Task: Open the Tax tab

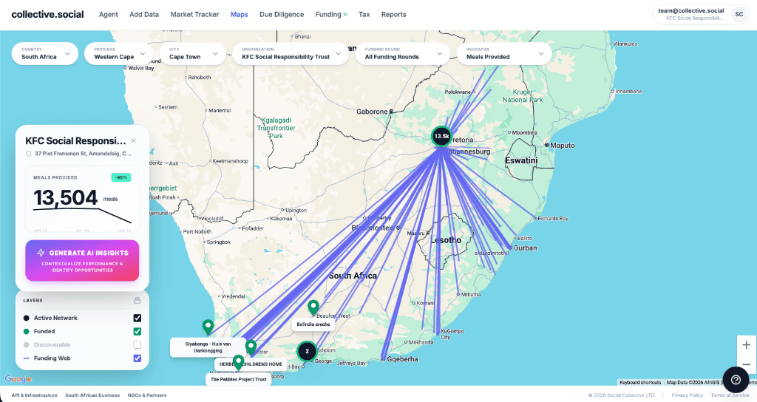Action: [x=364, y=15]
